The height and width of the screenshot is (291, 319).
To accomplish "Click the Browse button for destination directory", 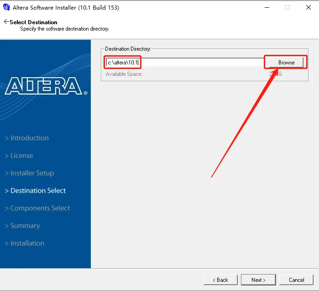I will (286, 62).
